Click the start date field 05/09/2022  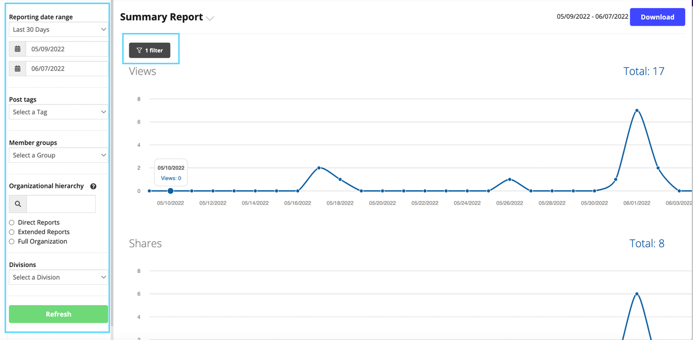[x=67, y=49]
